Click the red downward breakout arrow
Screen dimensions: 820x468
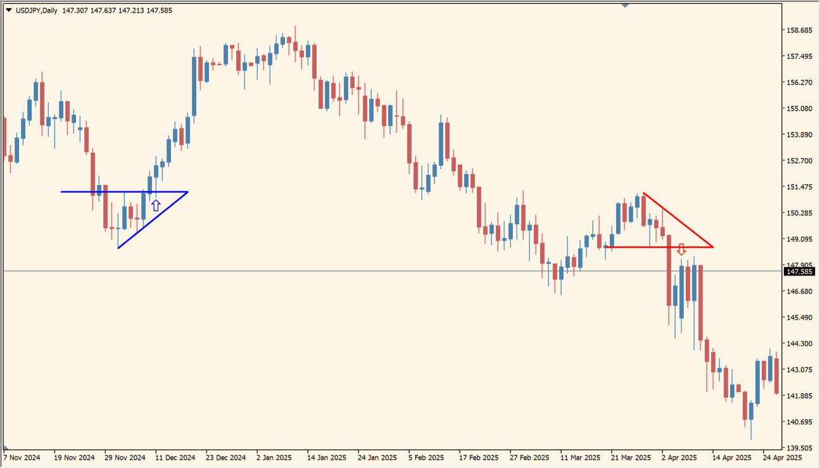click(681, 250)
